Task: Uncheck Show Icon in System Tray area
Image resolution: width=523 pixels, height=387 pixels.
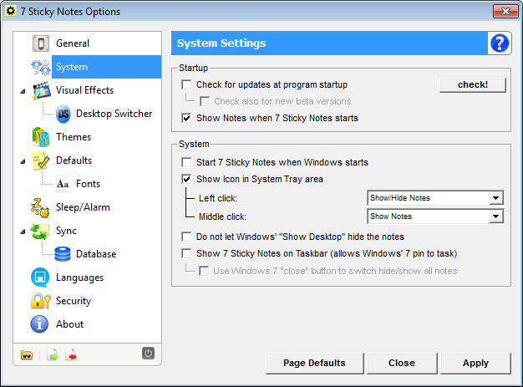Action: [x=186, y=179]
